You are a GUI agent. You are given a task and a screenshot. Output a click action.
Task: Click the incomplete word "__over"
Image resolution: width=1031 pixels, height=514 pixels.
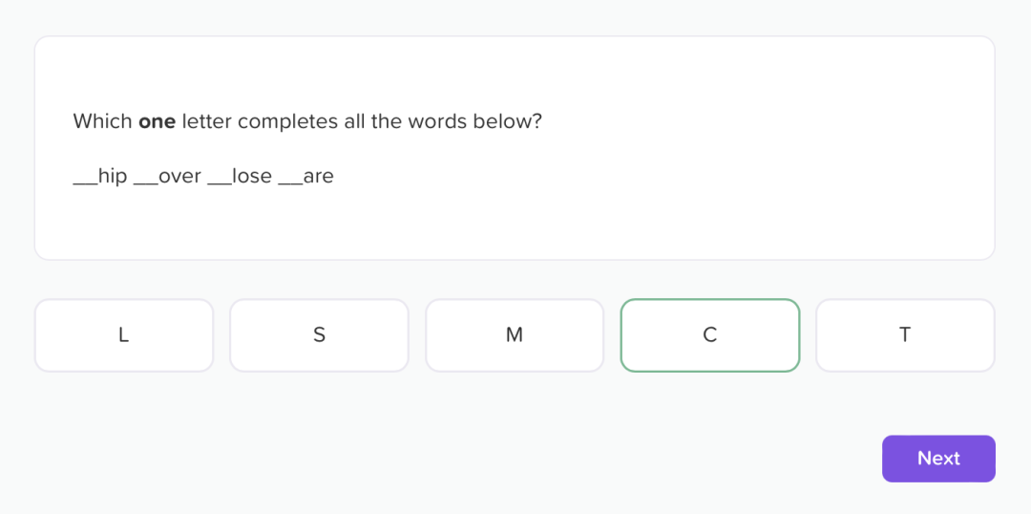168,177
